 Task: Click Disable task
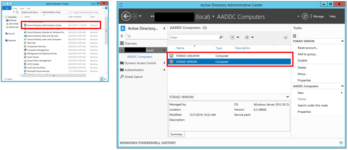tap(302, 60)
